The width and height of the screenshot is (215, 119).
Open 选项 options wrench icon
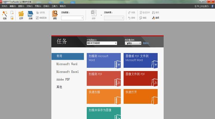coord(155,18)
